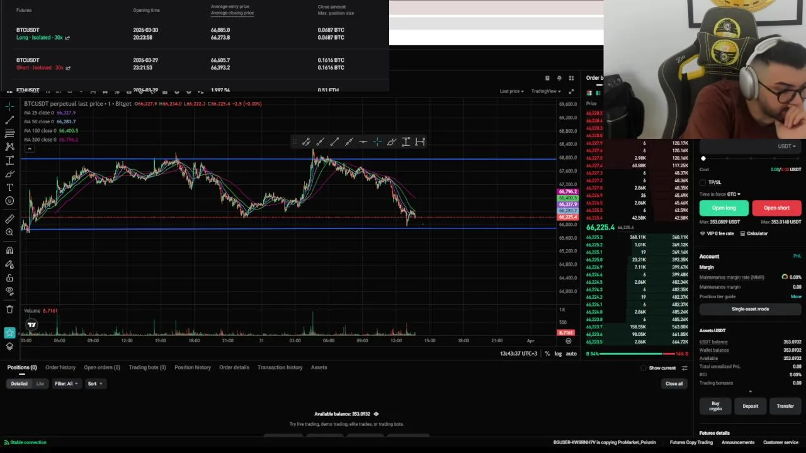Screen dimensions: 806x453
Task: Select the trend line drawing tool
Action: pos(9,120)
